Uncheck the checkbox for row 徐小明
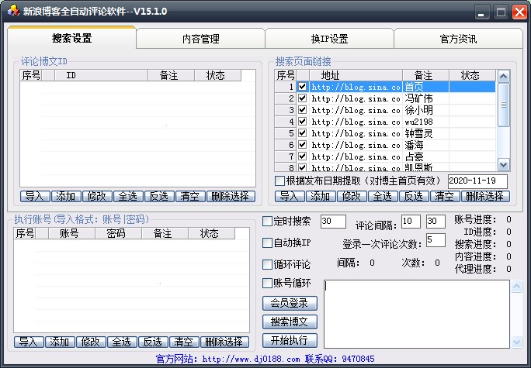The image size is (531, 368). tap(302, 110)
